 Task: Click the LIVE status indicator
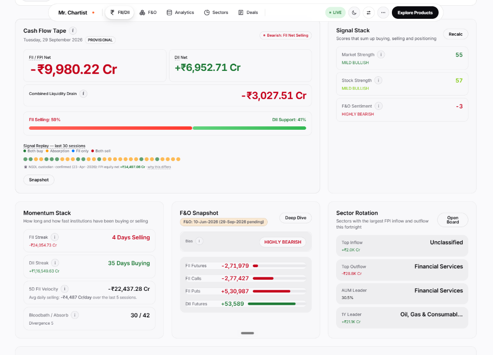click(335, 13)
